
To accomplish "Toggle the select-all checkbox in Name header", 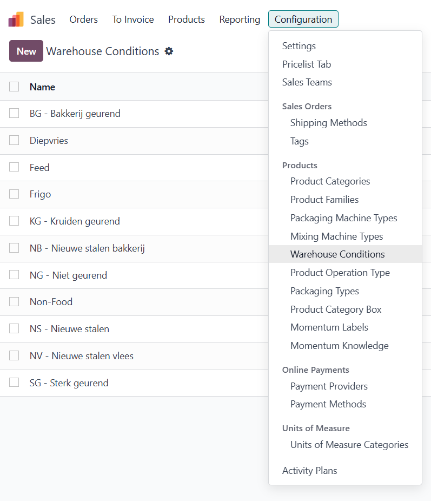I will [14, 87].
